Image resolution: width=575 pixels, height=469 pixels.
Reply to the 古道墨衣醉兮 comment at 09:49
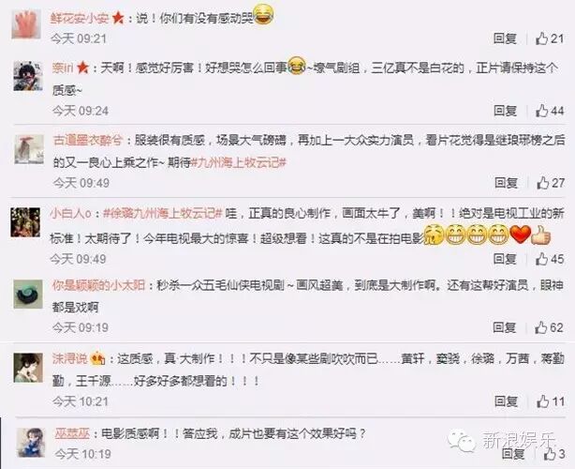(506, 183)
